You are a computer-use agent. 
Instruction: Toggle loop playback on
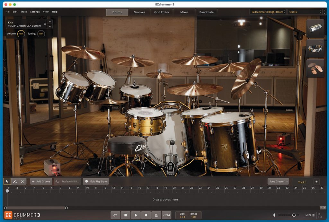[115, 215]
